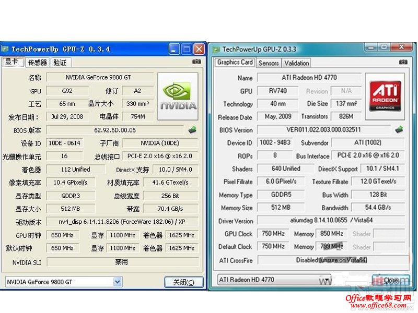Screen dimensions: 418x313
Task: Click the BIOS save chip icon beside VER011.022.003.000.032511
Action: (x=399, y=129)
